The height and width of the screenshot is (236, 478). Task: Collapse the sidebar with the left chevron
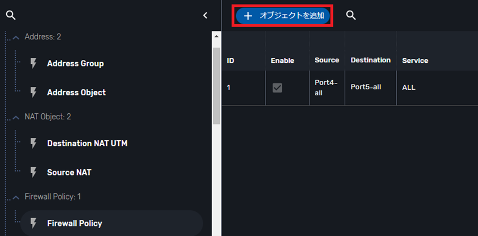(205, 15)
